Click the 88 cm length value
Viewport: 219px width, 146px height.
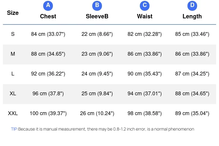tap(192, 94)
